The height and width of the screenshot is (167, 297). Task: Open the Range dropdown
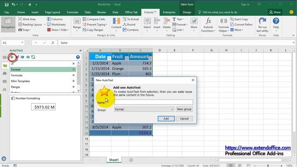point(77,24)
